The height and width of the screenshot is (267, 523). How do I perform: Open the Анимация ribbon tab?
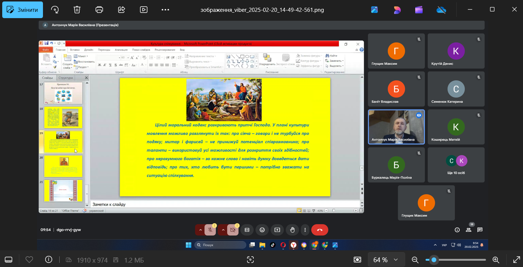(x=121, y=50)
